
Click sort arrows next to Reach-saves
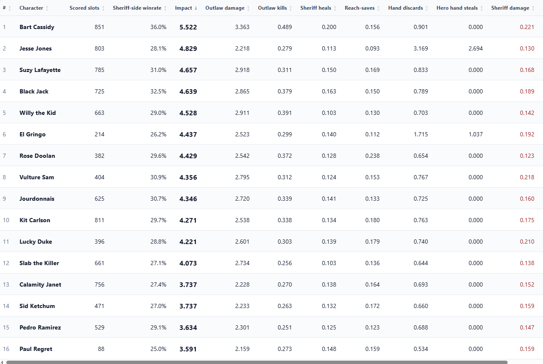coord(378,8)
